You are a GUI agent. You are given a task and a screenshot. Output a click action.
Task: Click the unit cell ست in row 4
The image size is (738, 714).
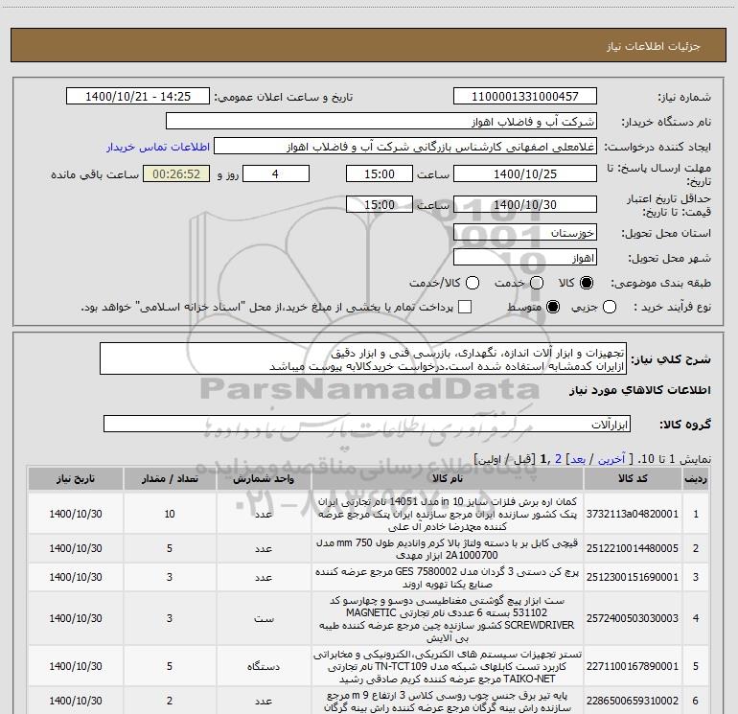(x=264, y=618)
